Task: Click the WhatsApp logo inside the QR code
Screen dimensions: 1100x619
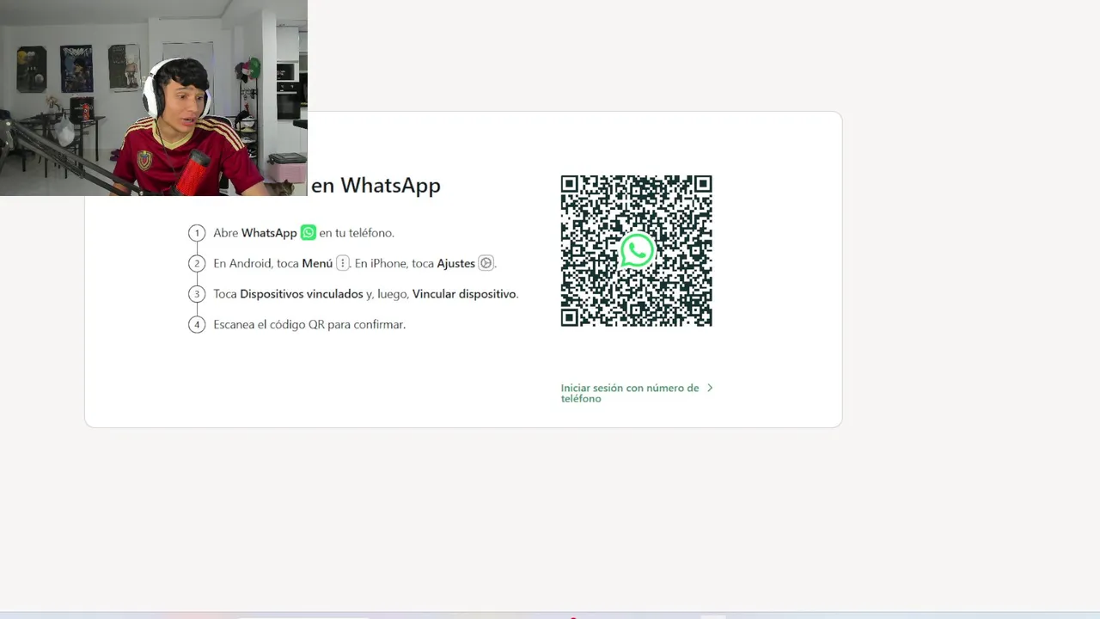Action: tap(637, 251)
